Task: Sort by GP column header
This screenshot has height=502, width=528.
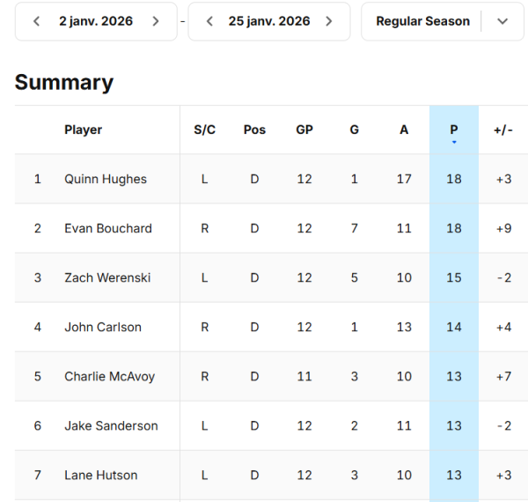Action: 304,129
